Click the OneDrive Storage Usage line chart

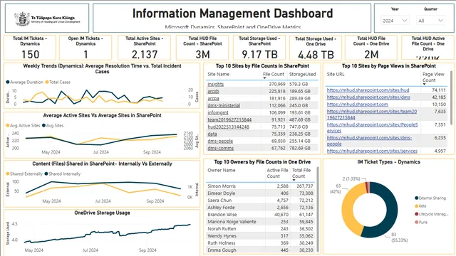click(x=102, y=233)
